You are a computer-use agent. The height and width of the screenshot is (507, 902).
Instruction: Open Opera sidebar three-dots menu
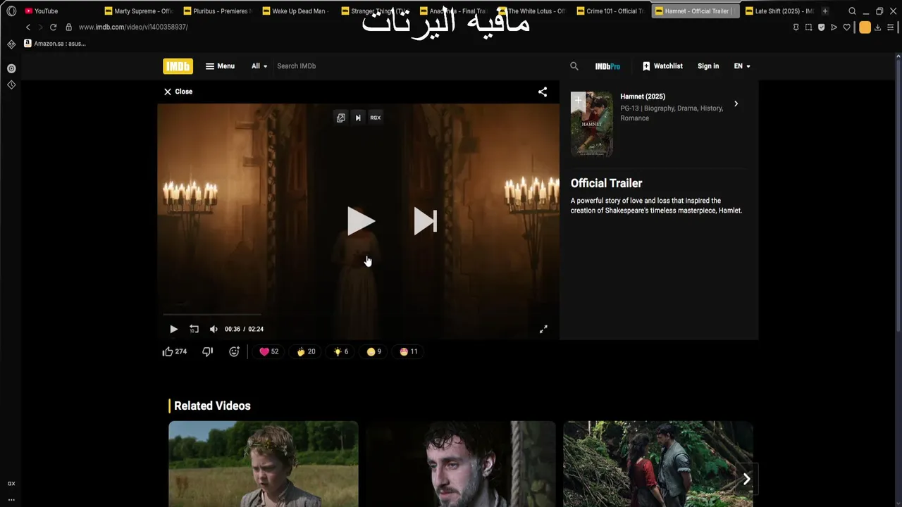click(x=11, y=499)
